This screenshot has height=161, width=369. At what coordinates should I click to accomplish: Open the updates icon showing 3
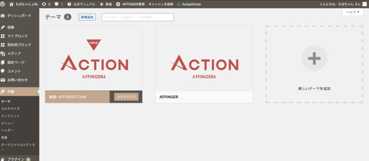[44, 4]
